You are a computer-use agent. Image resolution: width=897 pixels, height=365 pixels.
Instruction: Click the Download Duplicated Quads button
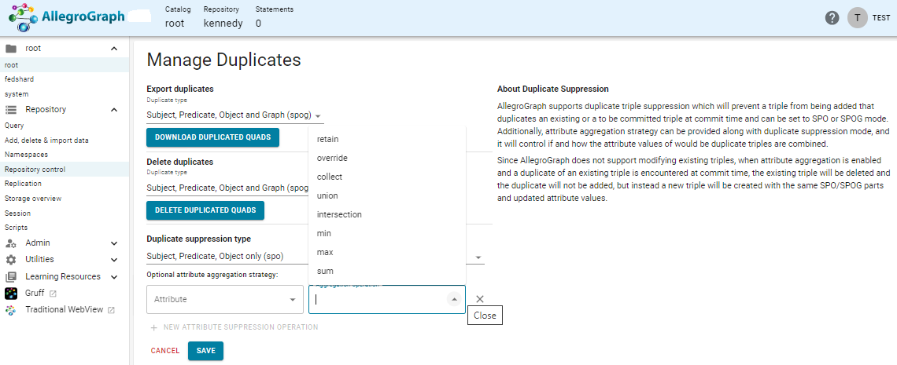[x=212, y=137]
